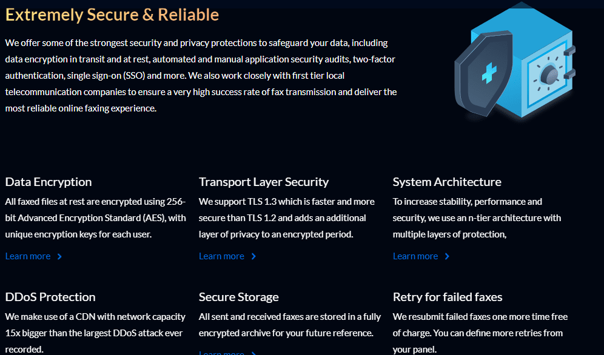The image size is (604, 355).
Task: Click the intro paragraph about security protections
Action: 200,76
